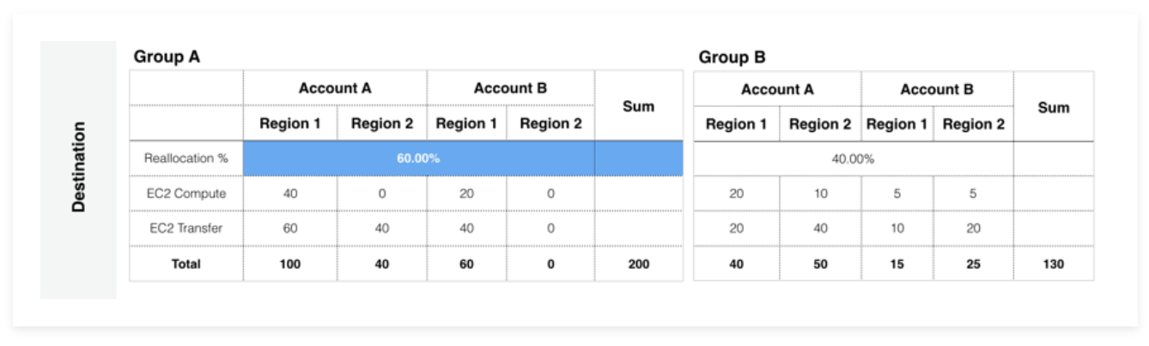Select Group A total sum 200 cell
The image size is (1149, 346).
click(x=638, y=264)
